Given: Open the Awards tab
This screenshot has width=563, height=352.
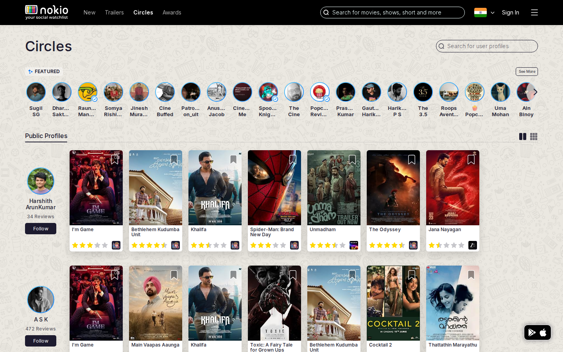Looking at the screenshot, I should pos(172,13).
